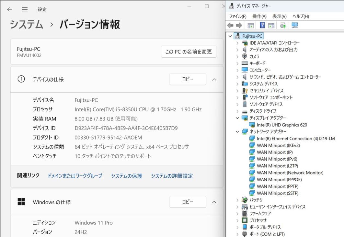Click the WAN Miniport (SSTP) adapter icon
This screenshot has height=237, width=344.
[x=252, y=193]
